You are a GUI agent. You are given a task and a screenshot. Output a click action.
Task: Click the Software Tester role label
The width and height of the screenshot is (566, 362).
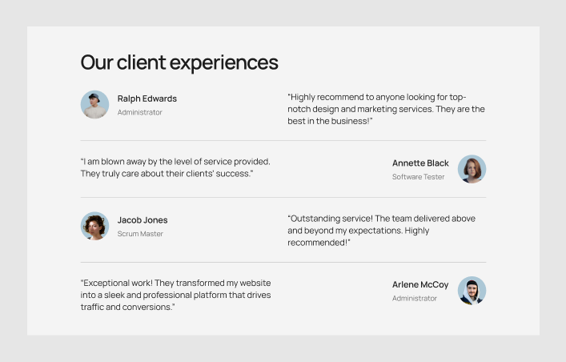418,177
